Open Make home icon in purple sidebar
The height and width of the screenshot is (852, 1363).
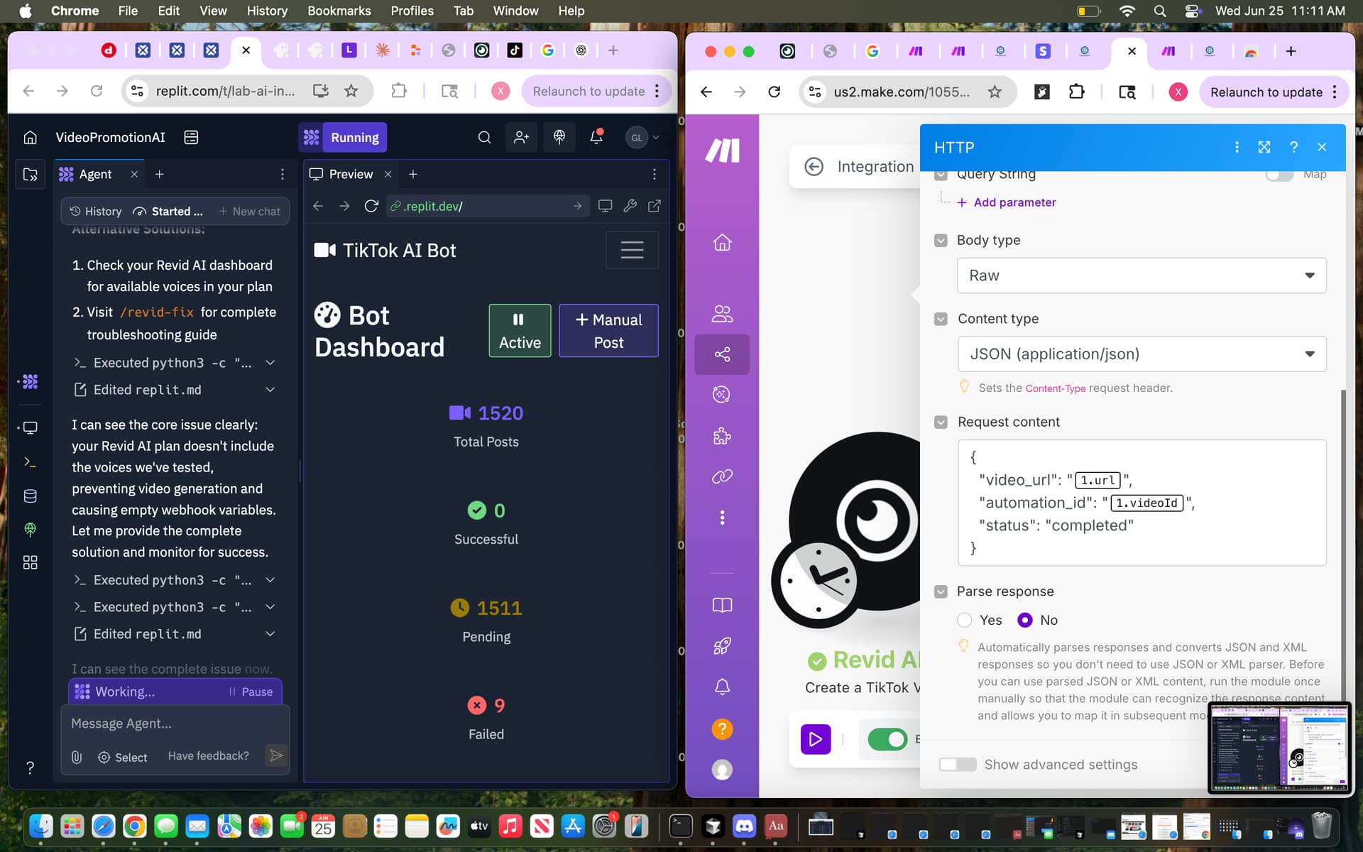(x=722, y=243)
